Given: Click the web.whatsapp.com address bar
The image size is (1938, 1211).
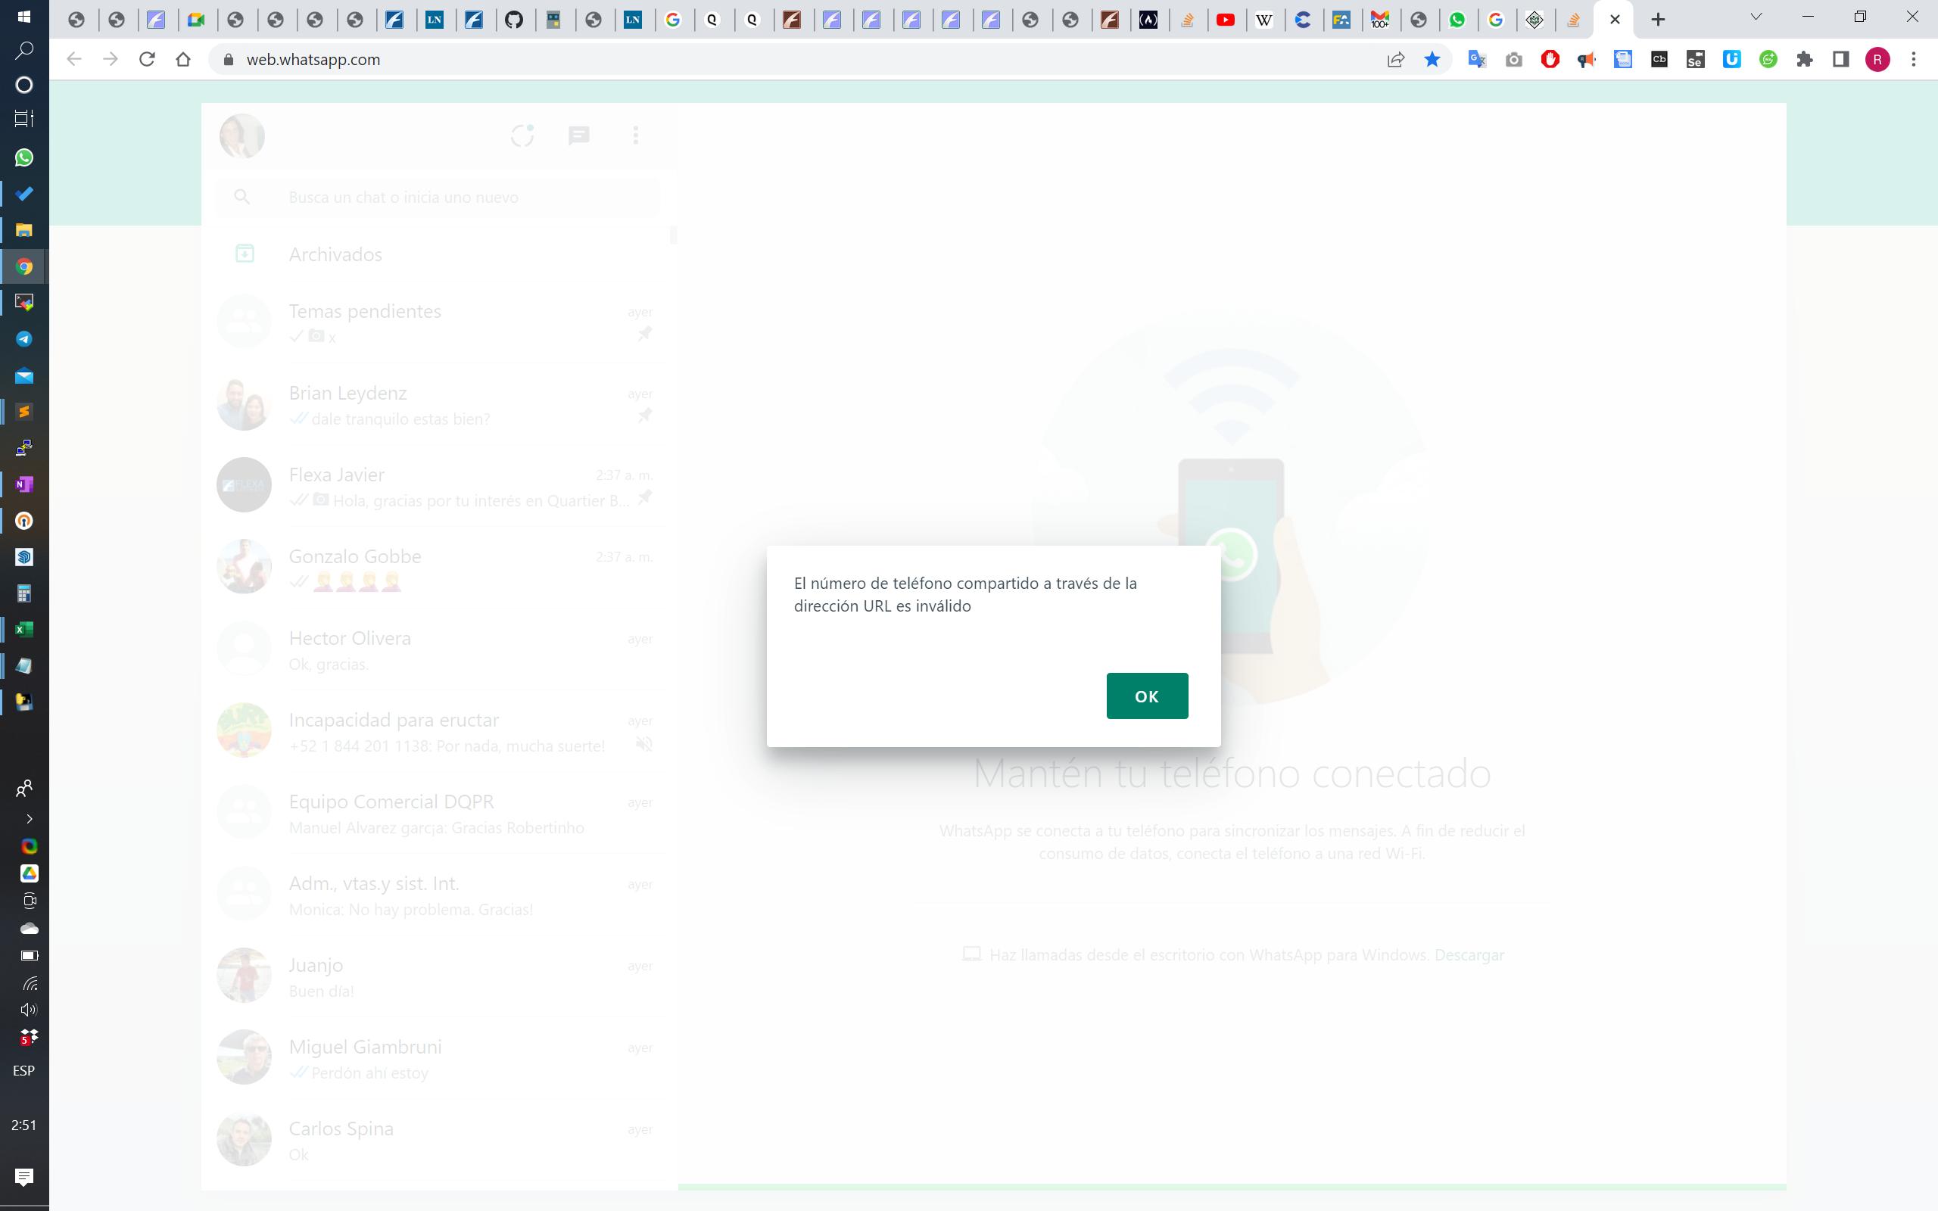Looking at the screenshot, I should point(801,59).
